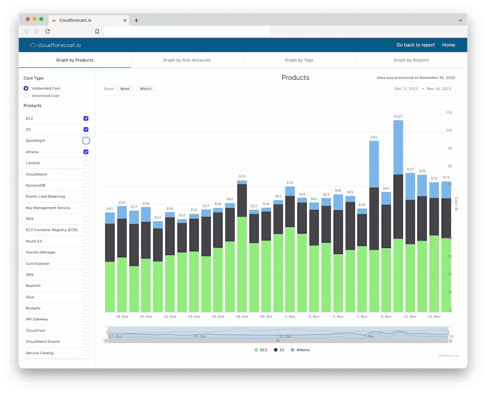Check the Key Management Service box
486x393 pixels.
86,208
